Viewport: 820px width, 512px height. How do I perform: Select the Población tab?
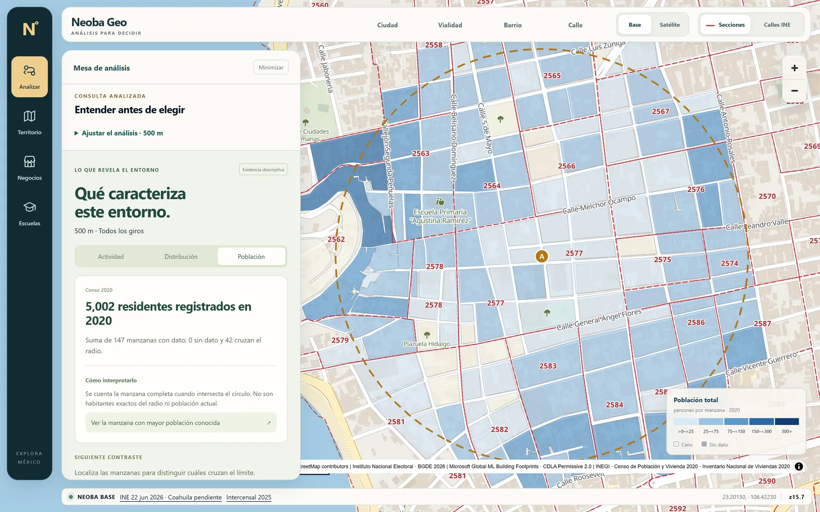click(x=251, y=257)
